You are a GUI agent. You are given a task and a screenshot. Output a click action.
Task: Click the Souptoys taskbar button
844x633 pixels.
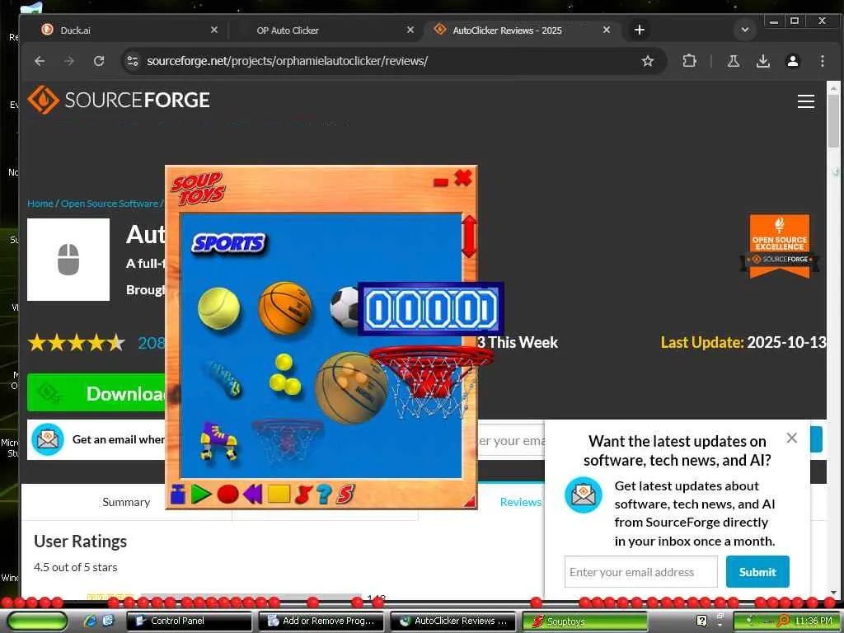[584, 621]
